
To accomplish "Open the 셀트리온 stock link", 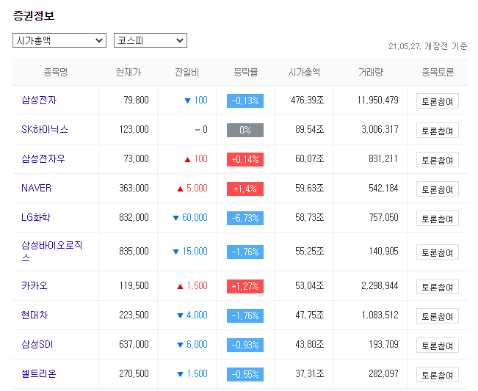I will coord(39,373).
